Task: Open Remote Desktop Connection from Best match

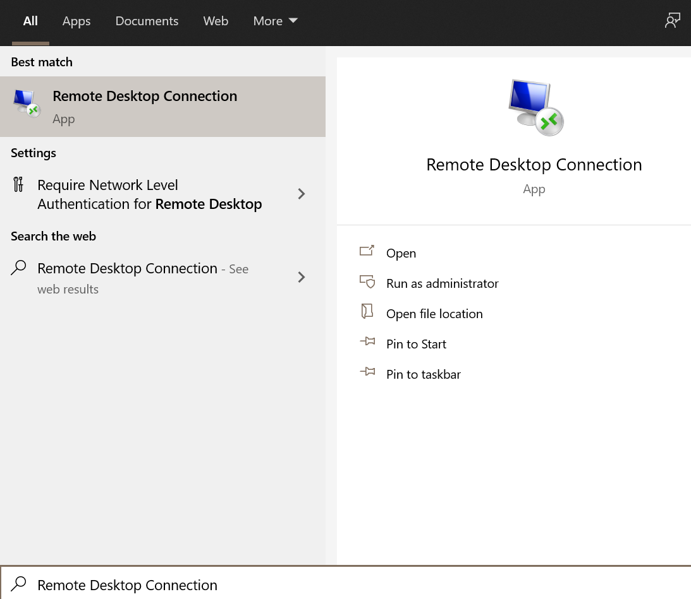Action: coord(144,96)
